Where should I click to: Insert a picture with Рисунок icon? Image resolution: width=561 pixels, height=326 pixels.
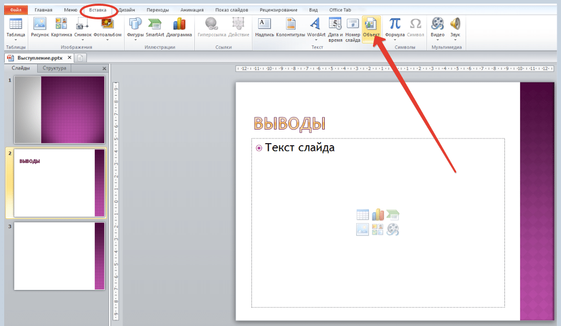[x=40, y=24]
